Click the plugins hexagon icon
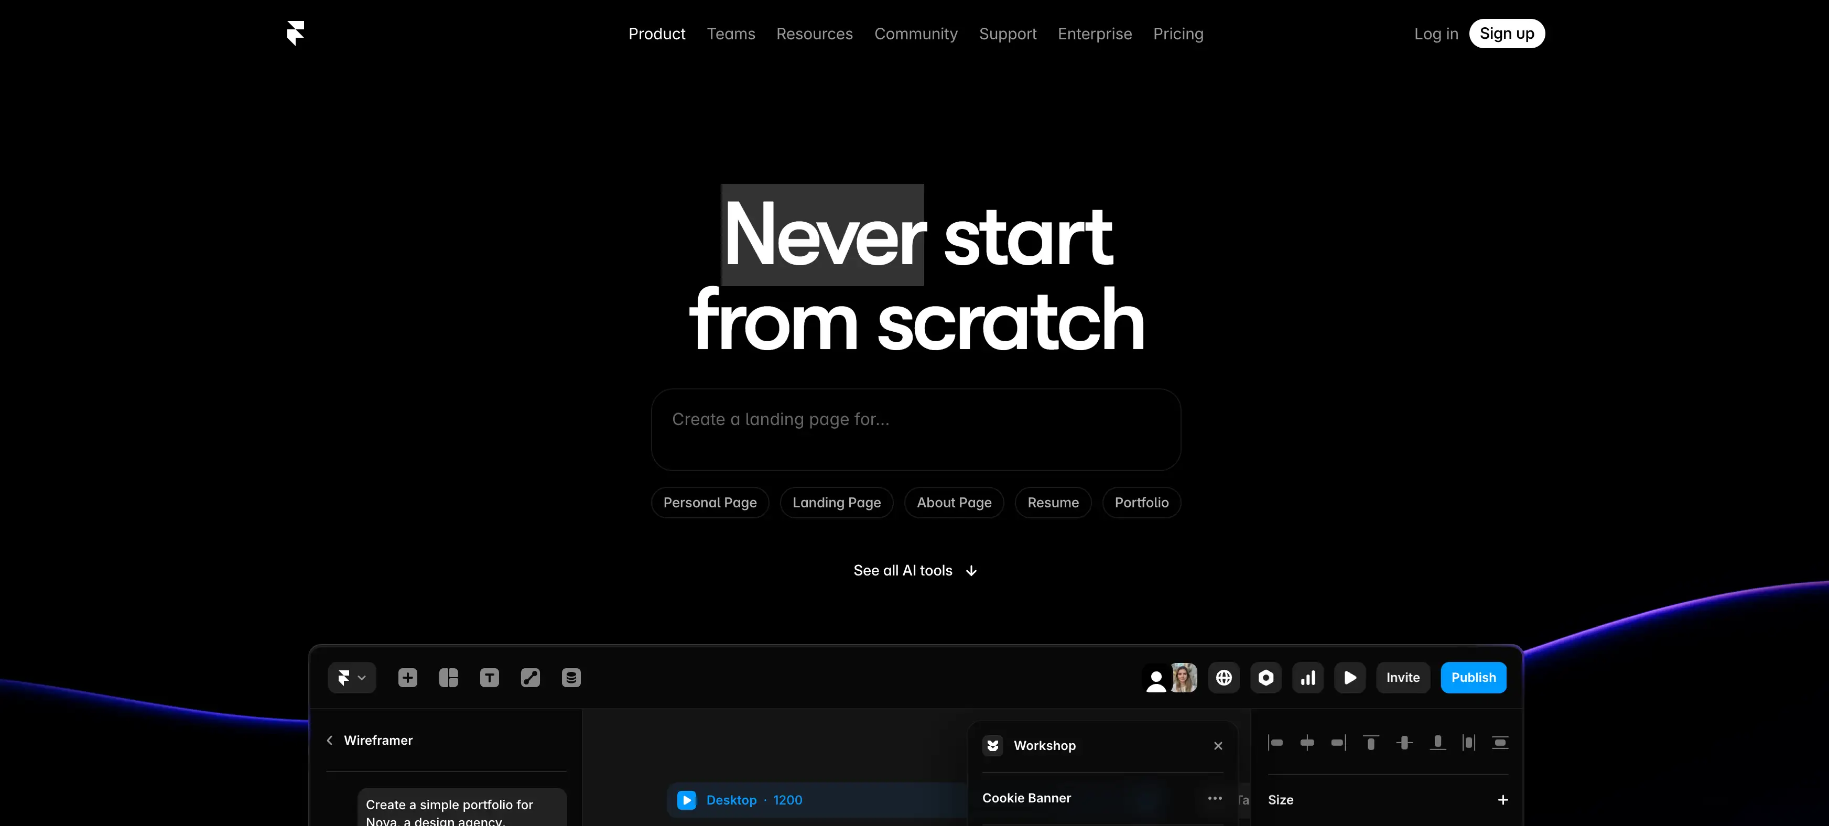Screen dimensions: 1829x826 (x=1266, y=678)
